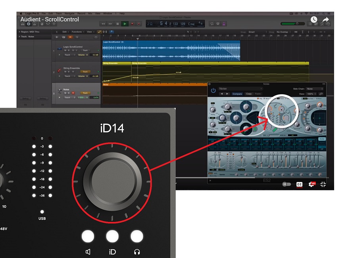The image size is (348, 258).
Task: Click the YouTube captions CC button
Action: pyautogui.click(x=300, y=184)
